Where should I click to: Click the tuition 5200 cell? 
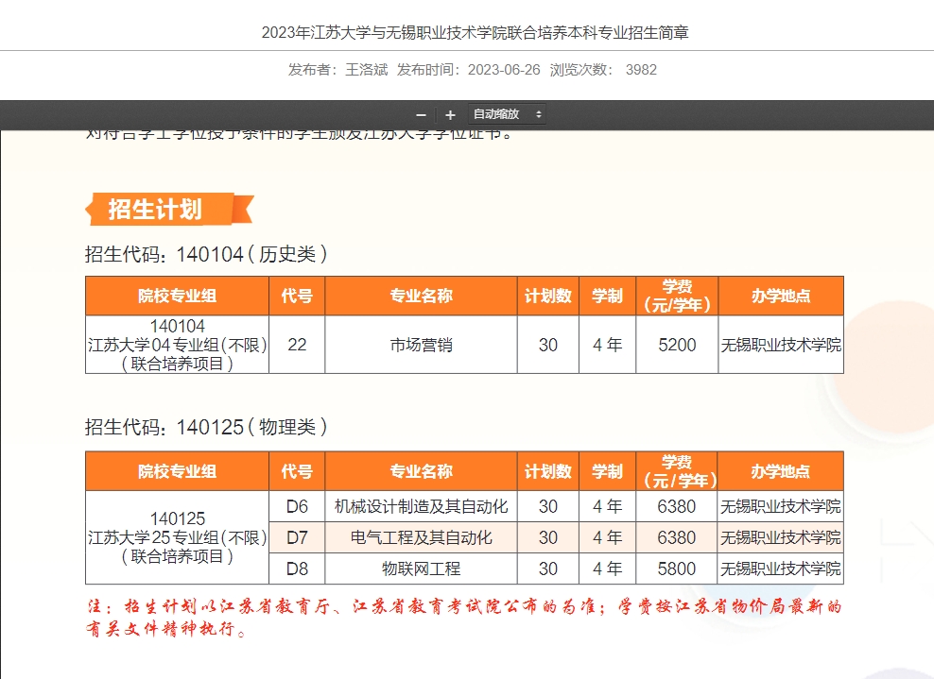(x=677, y=345)
